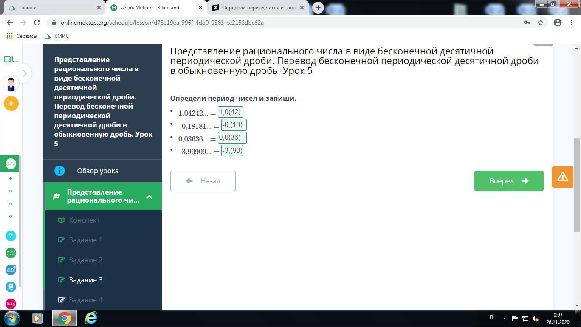Edit the answer field containing -3,(90)

(x=232, y=151)
